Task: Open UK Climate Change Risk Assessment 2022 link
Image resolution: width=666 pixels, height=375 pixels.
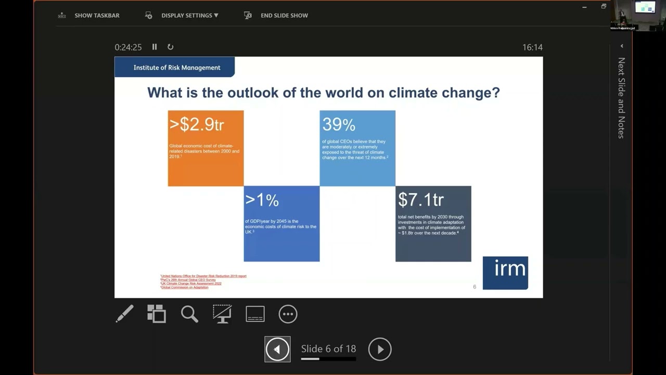Action: point(191,283)
